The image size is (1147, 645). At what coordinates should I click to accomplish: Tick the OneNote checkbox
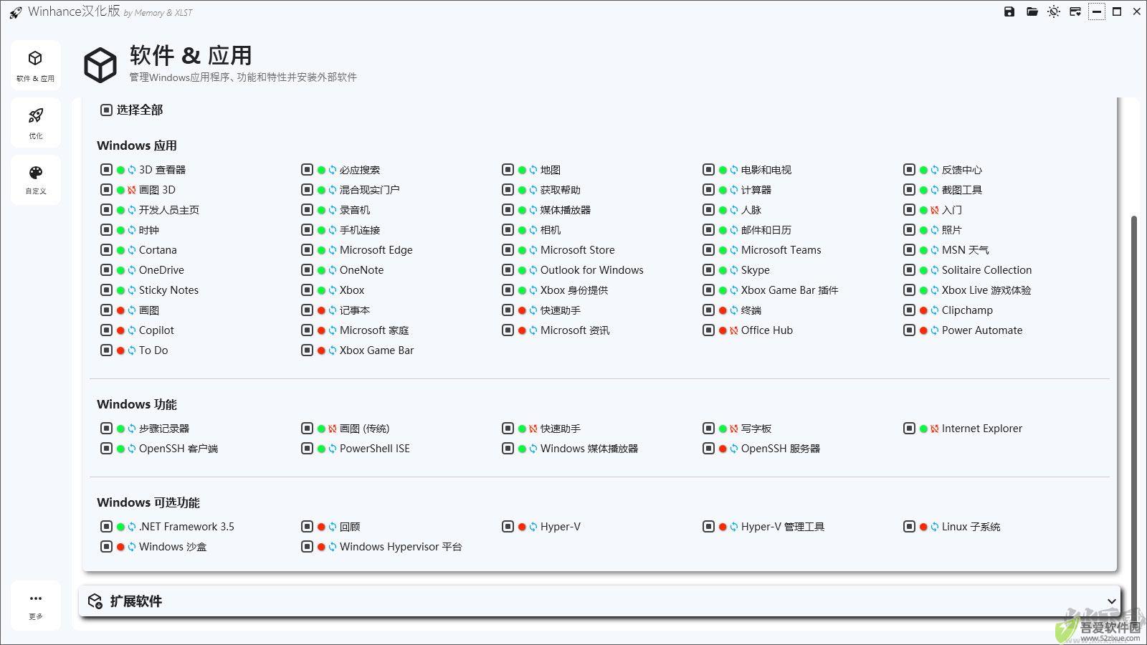307,270
